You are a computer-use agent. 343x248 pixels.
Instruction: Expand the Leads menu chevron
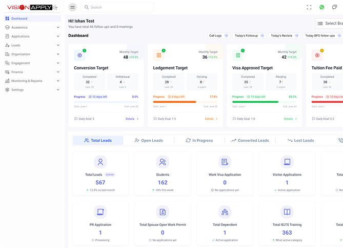[58, 45]
